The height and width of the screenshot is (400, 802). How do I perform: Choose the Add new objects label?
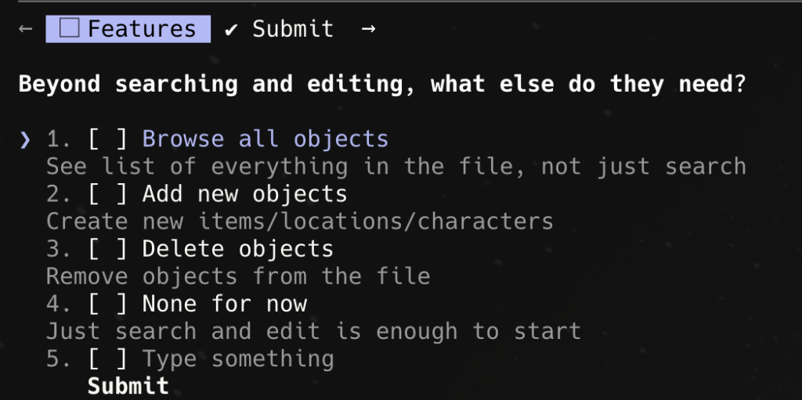(x=244, y=194)
